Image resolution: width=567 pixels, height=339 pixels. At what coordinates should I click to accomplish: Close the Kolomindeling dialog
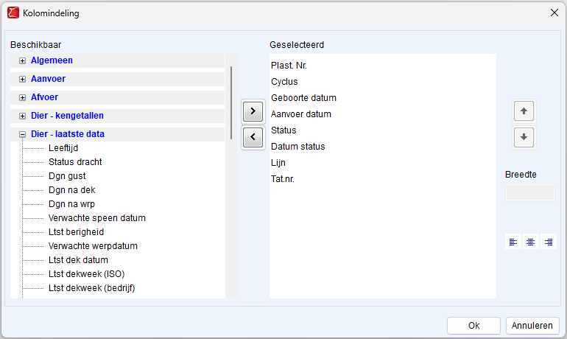554,13
